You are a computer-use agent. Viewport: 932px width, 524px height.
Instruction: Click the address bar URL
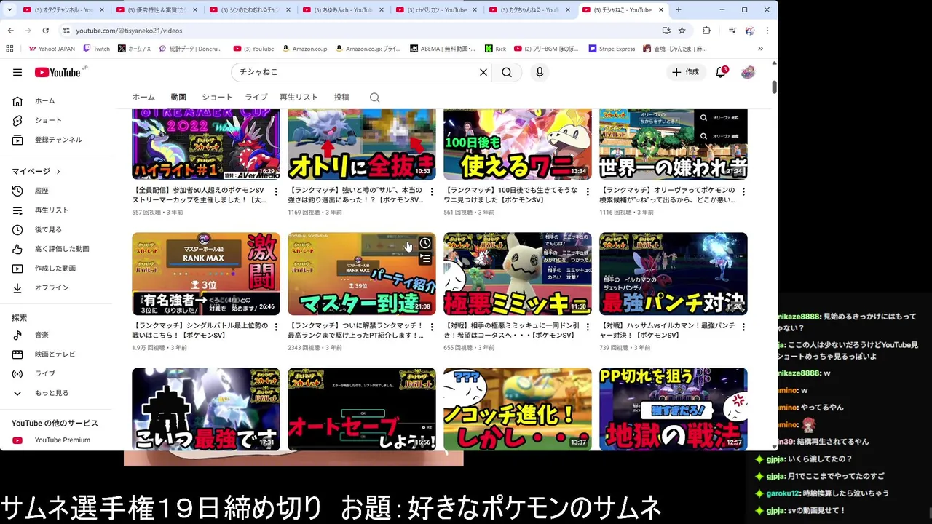coord(130,31)
